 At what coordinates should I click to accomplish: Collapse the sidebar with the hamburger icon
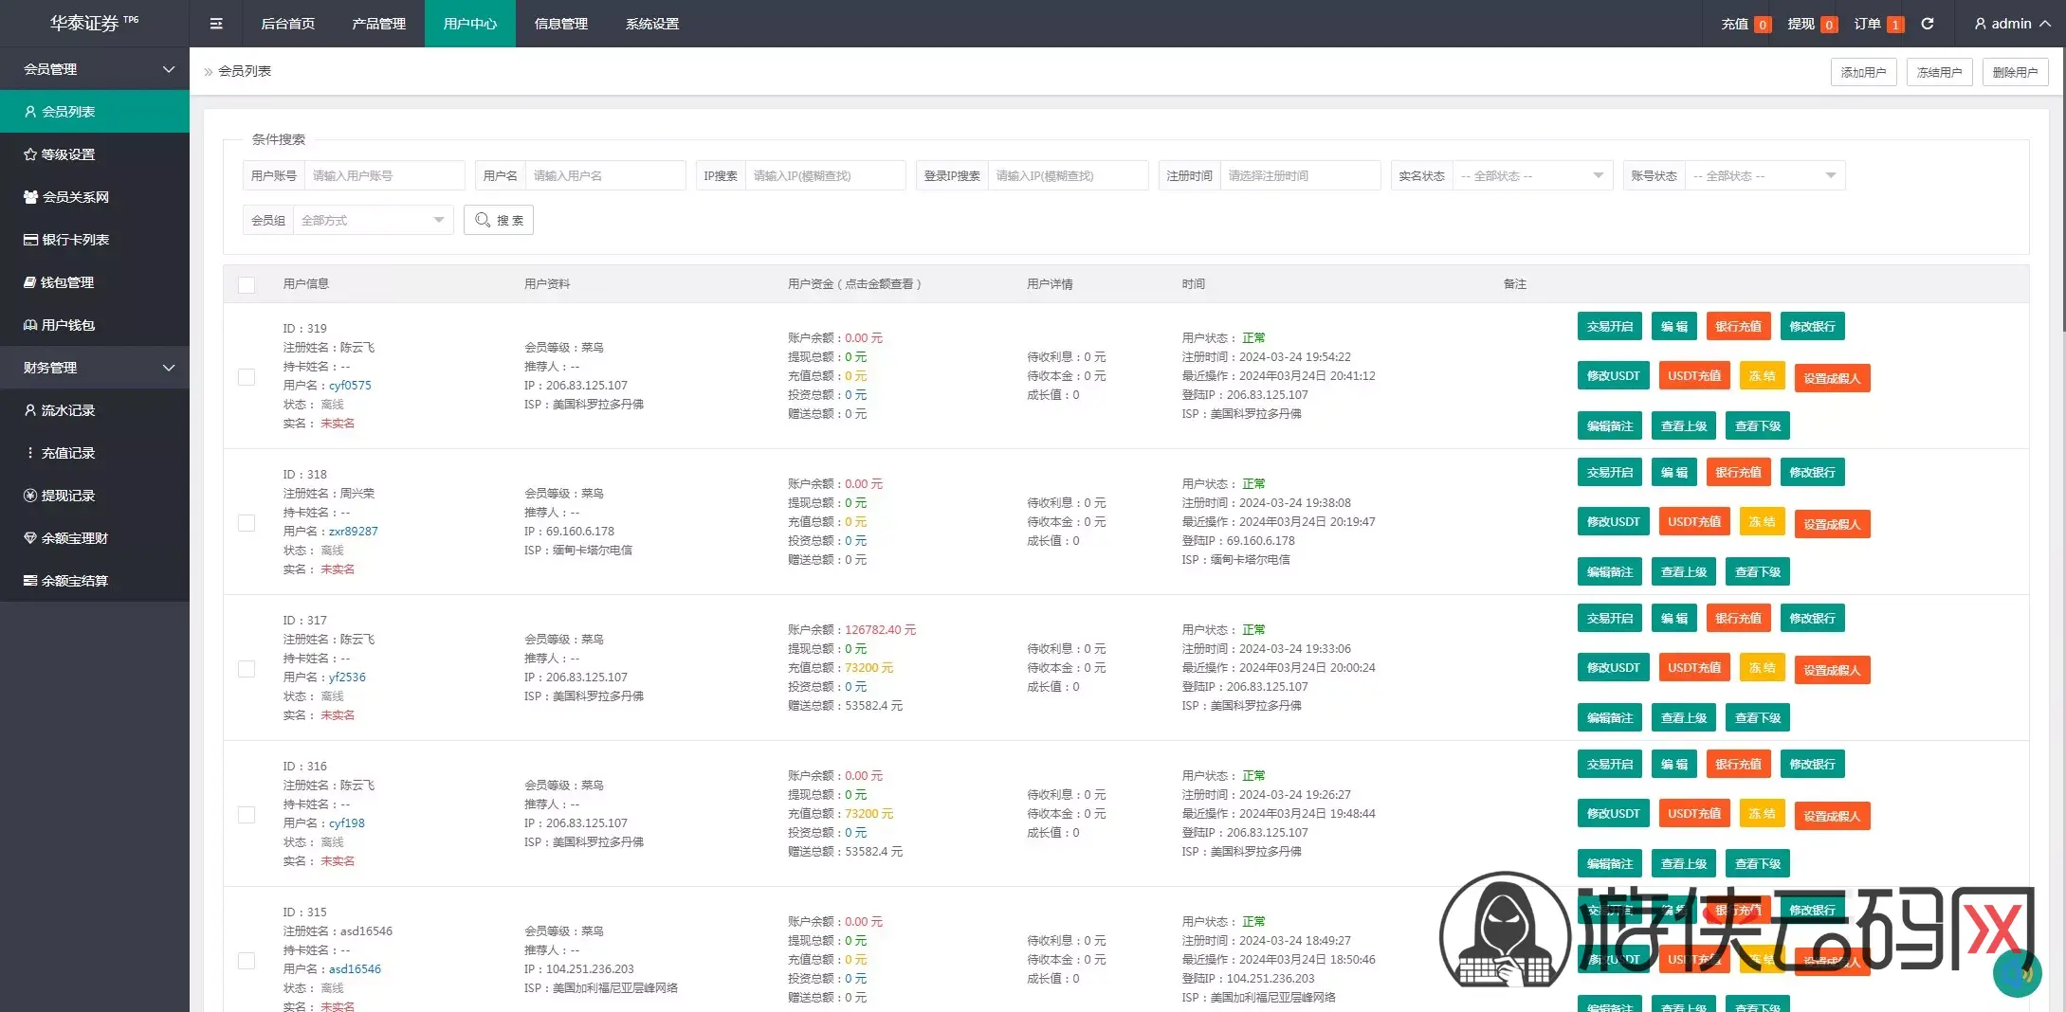tap(216, 24)
